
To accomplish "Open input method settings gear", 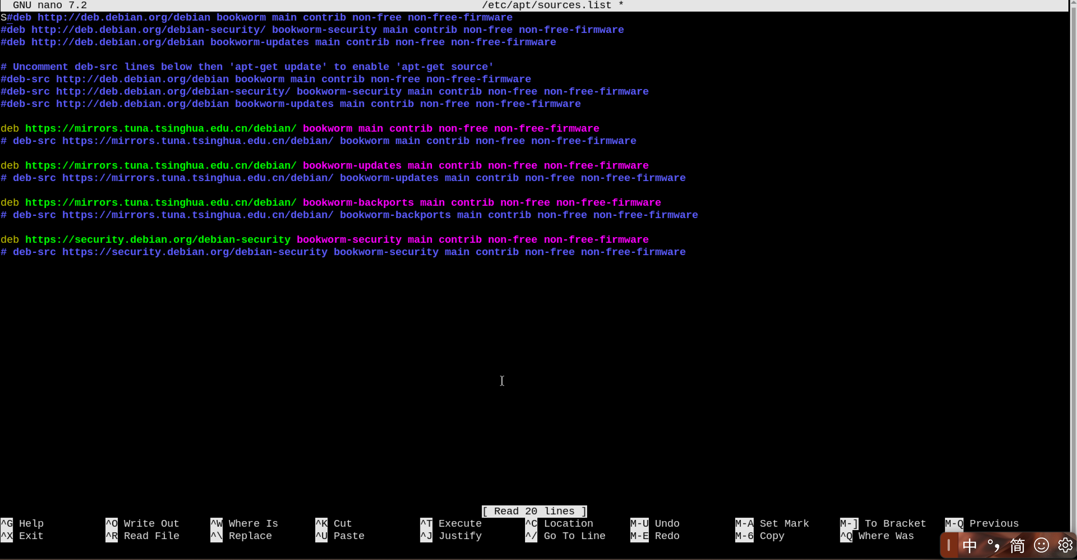I will pyautogui.click(x=1065, y=545).
